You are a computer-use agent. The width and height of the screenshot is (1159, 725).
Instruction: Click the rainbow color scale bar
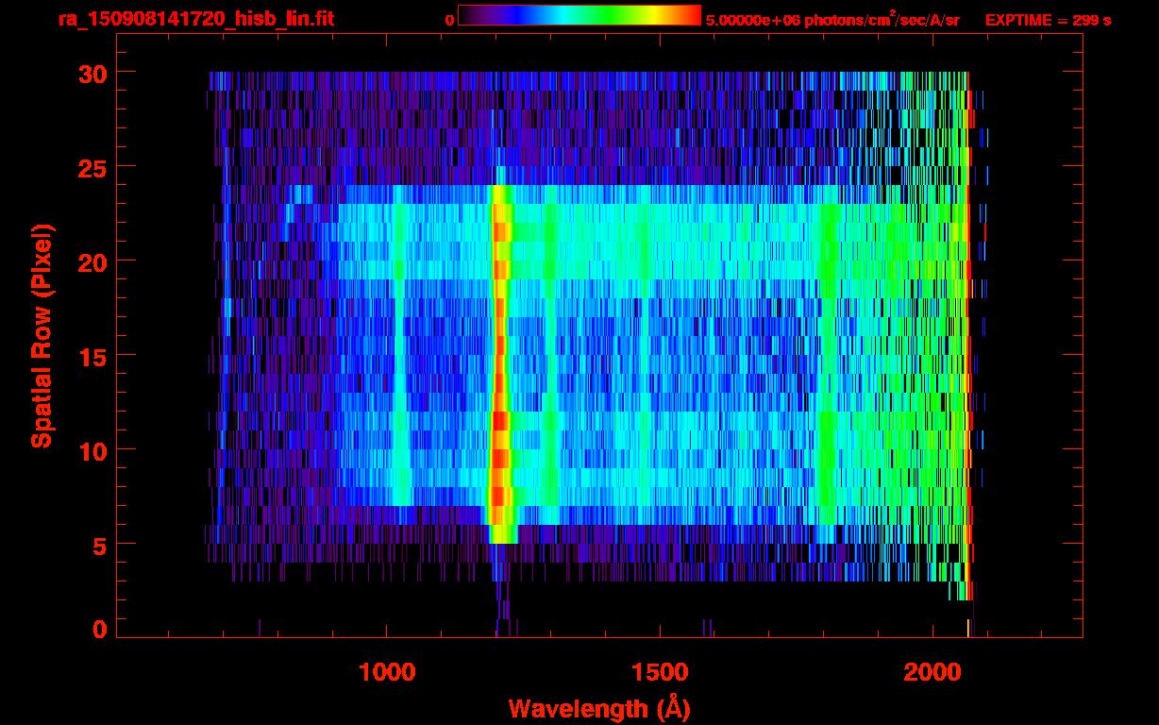pos(579,15)
